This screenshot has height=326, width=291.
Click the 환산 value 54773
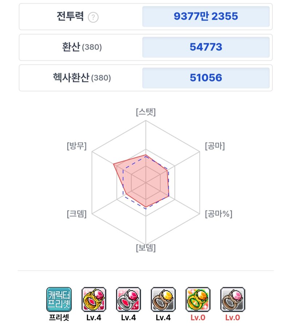click(x=206, y=47)
